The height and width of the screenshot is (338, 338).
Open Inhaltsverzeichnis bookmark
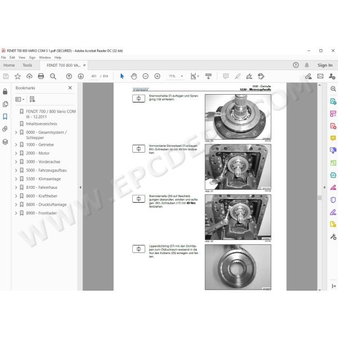pos(42,124)
